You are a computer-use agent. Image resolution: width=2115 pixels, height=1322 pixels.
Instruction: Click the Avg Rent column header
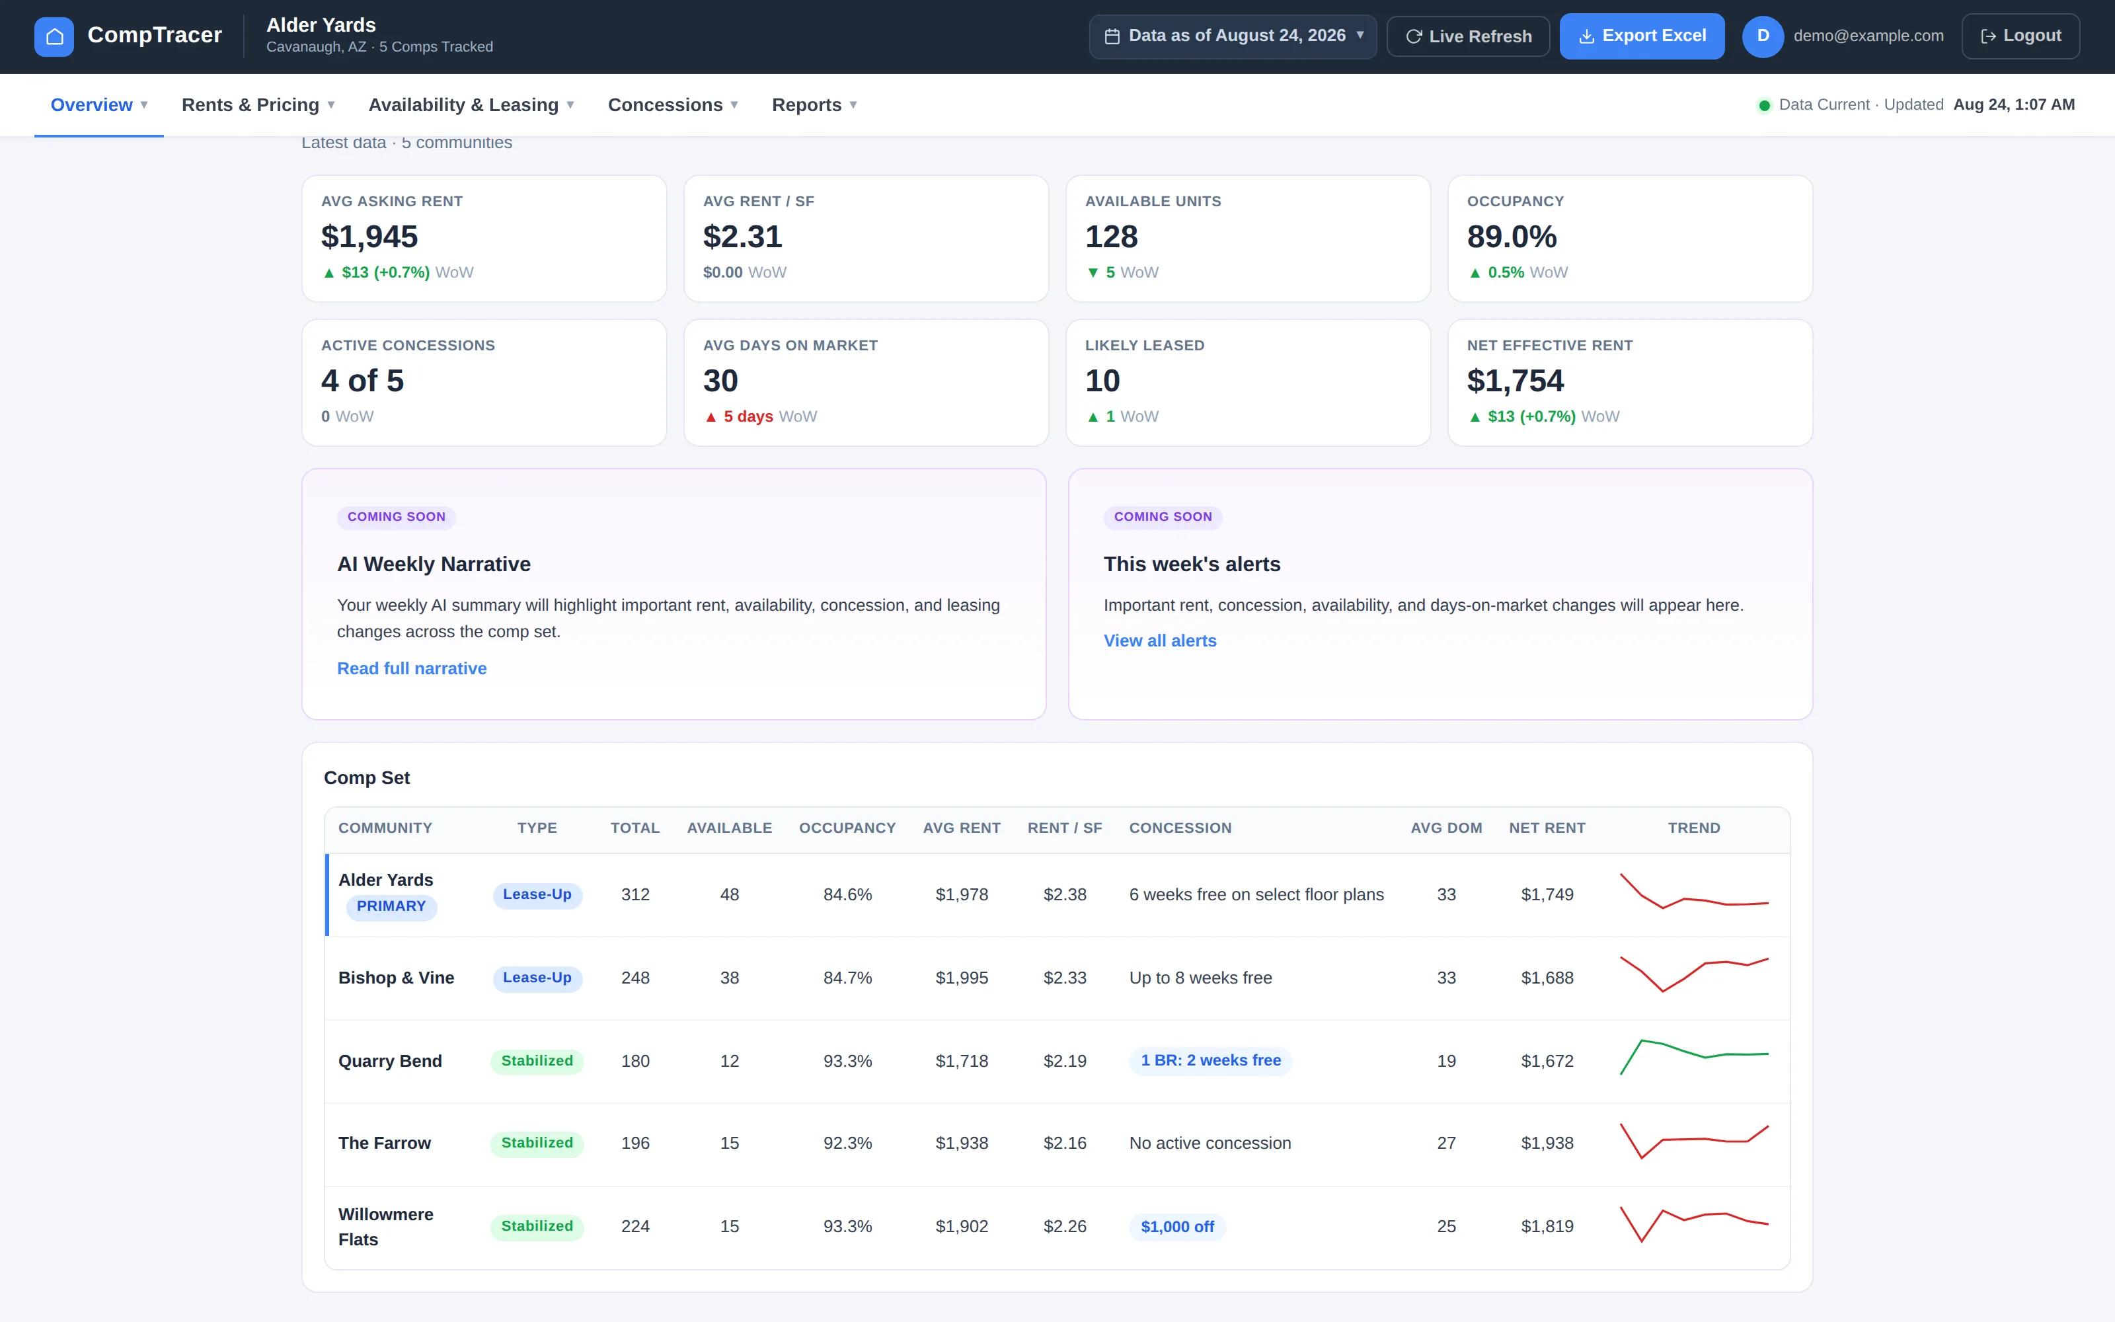click(x=962, y=828)
